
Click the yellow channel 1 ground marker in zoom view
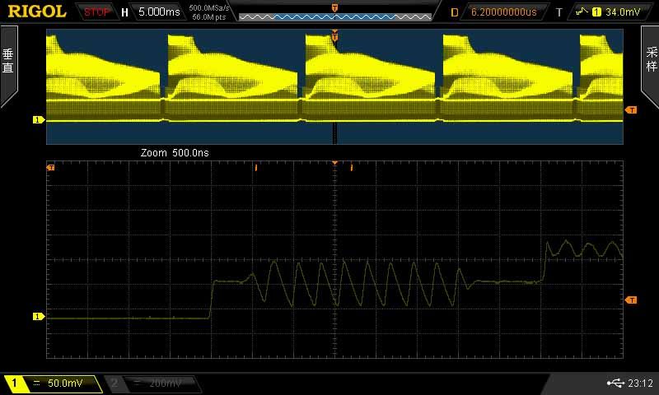click(37, 316)
